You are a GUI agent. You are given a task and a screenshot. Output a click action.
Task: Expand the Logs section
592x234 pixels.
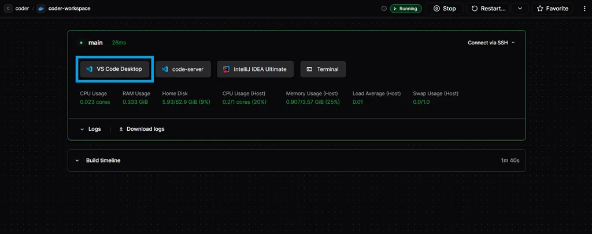(x=91, y=129)
